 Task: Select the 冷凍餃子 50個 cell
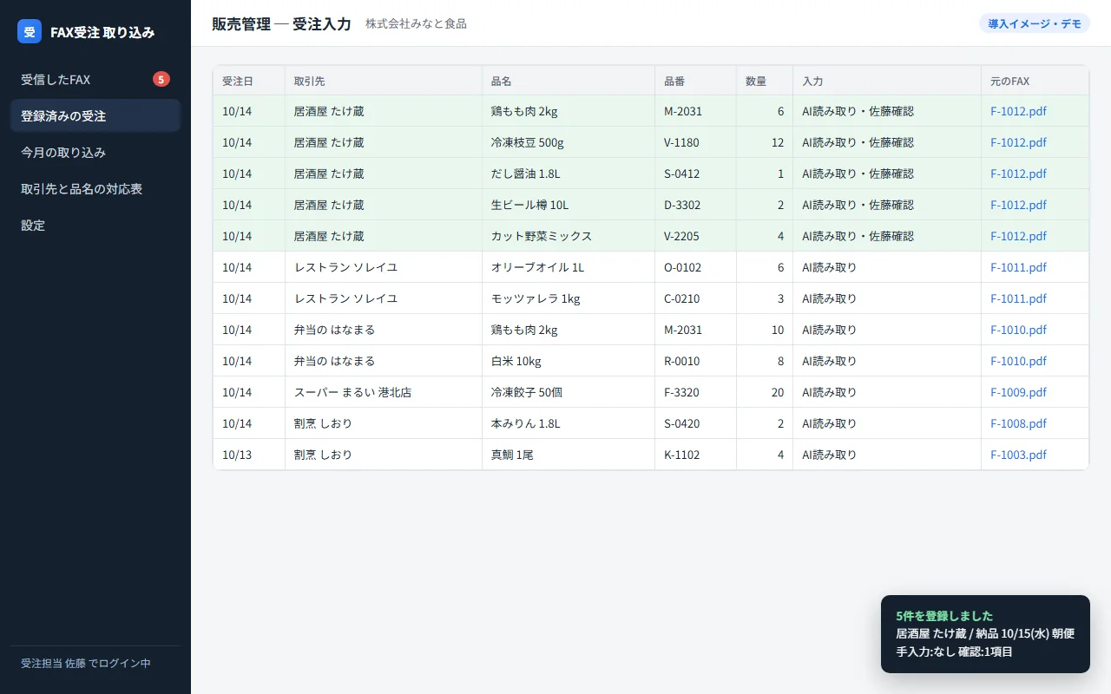click(x=569, y=392)
